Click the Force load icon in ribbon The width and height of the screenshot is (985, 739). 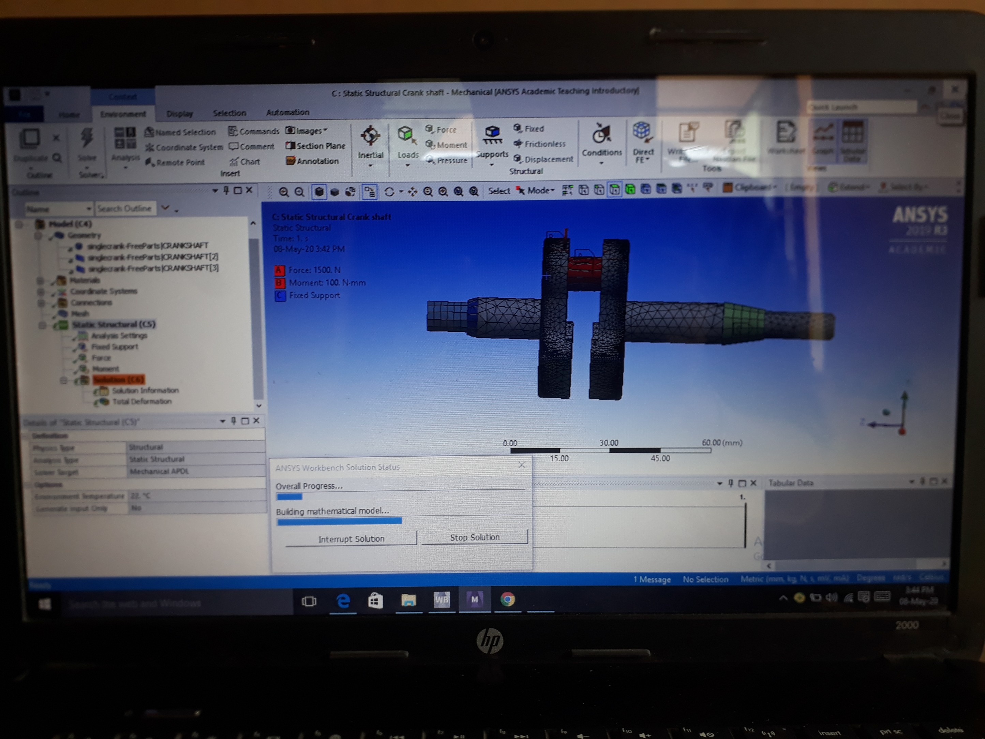point(429,129)
